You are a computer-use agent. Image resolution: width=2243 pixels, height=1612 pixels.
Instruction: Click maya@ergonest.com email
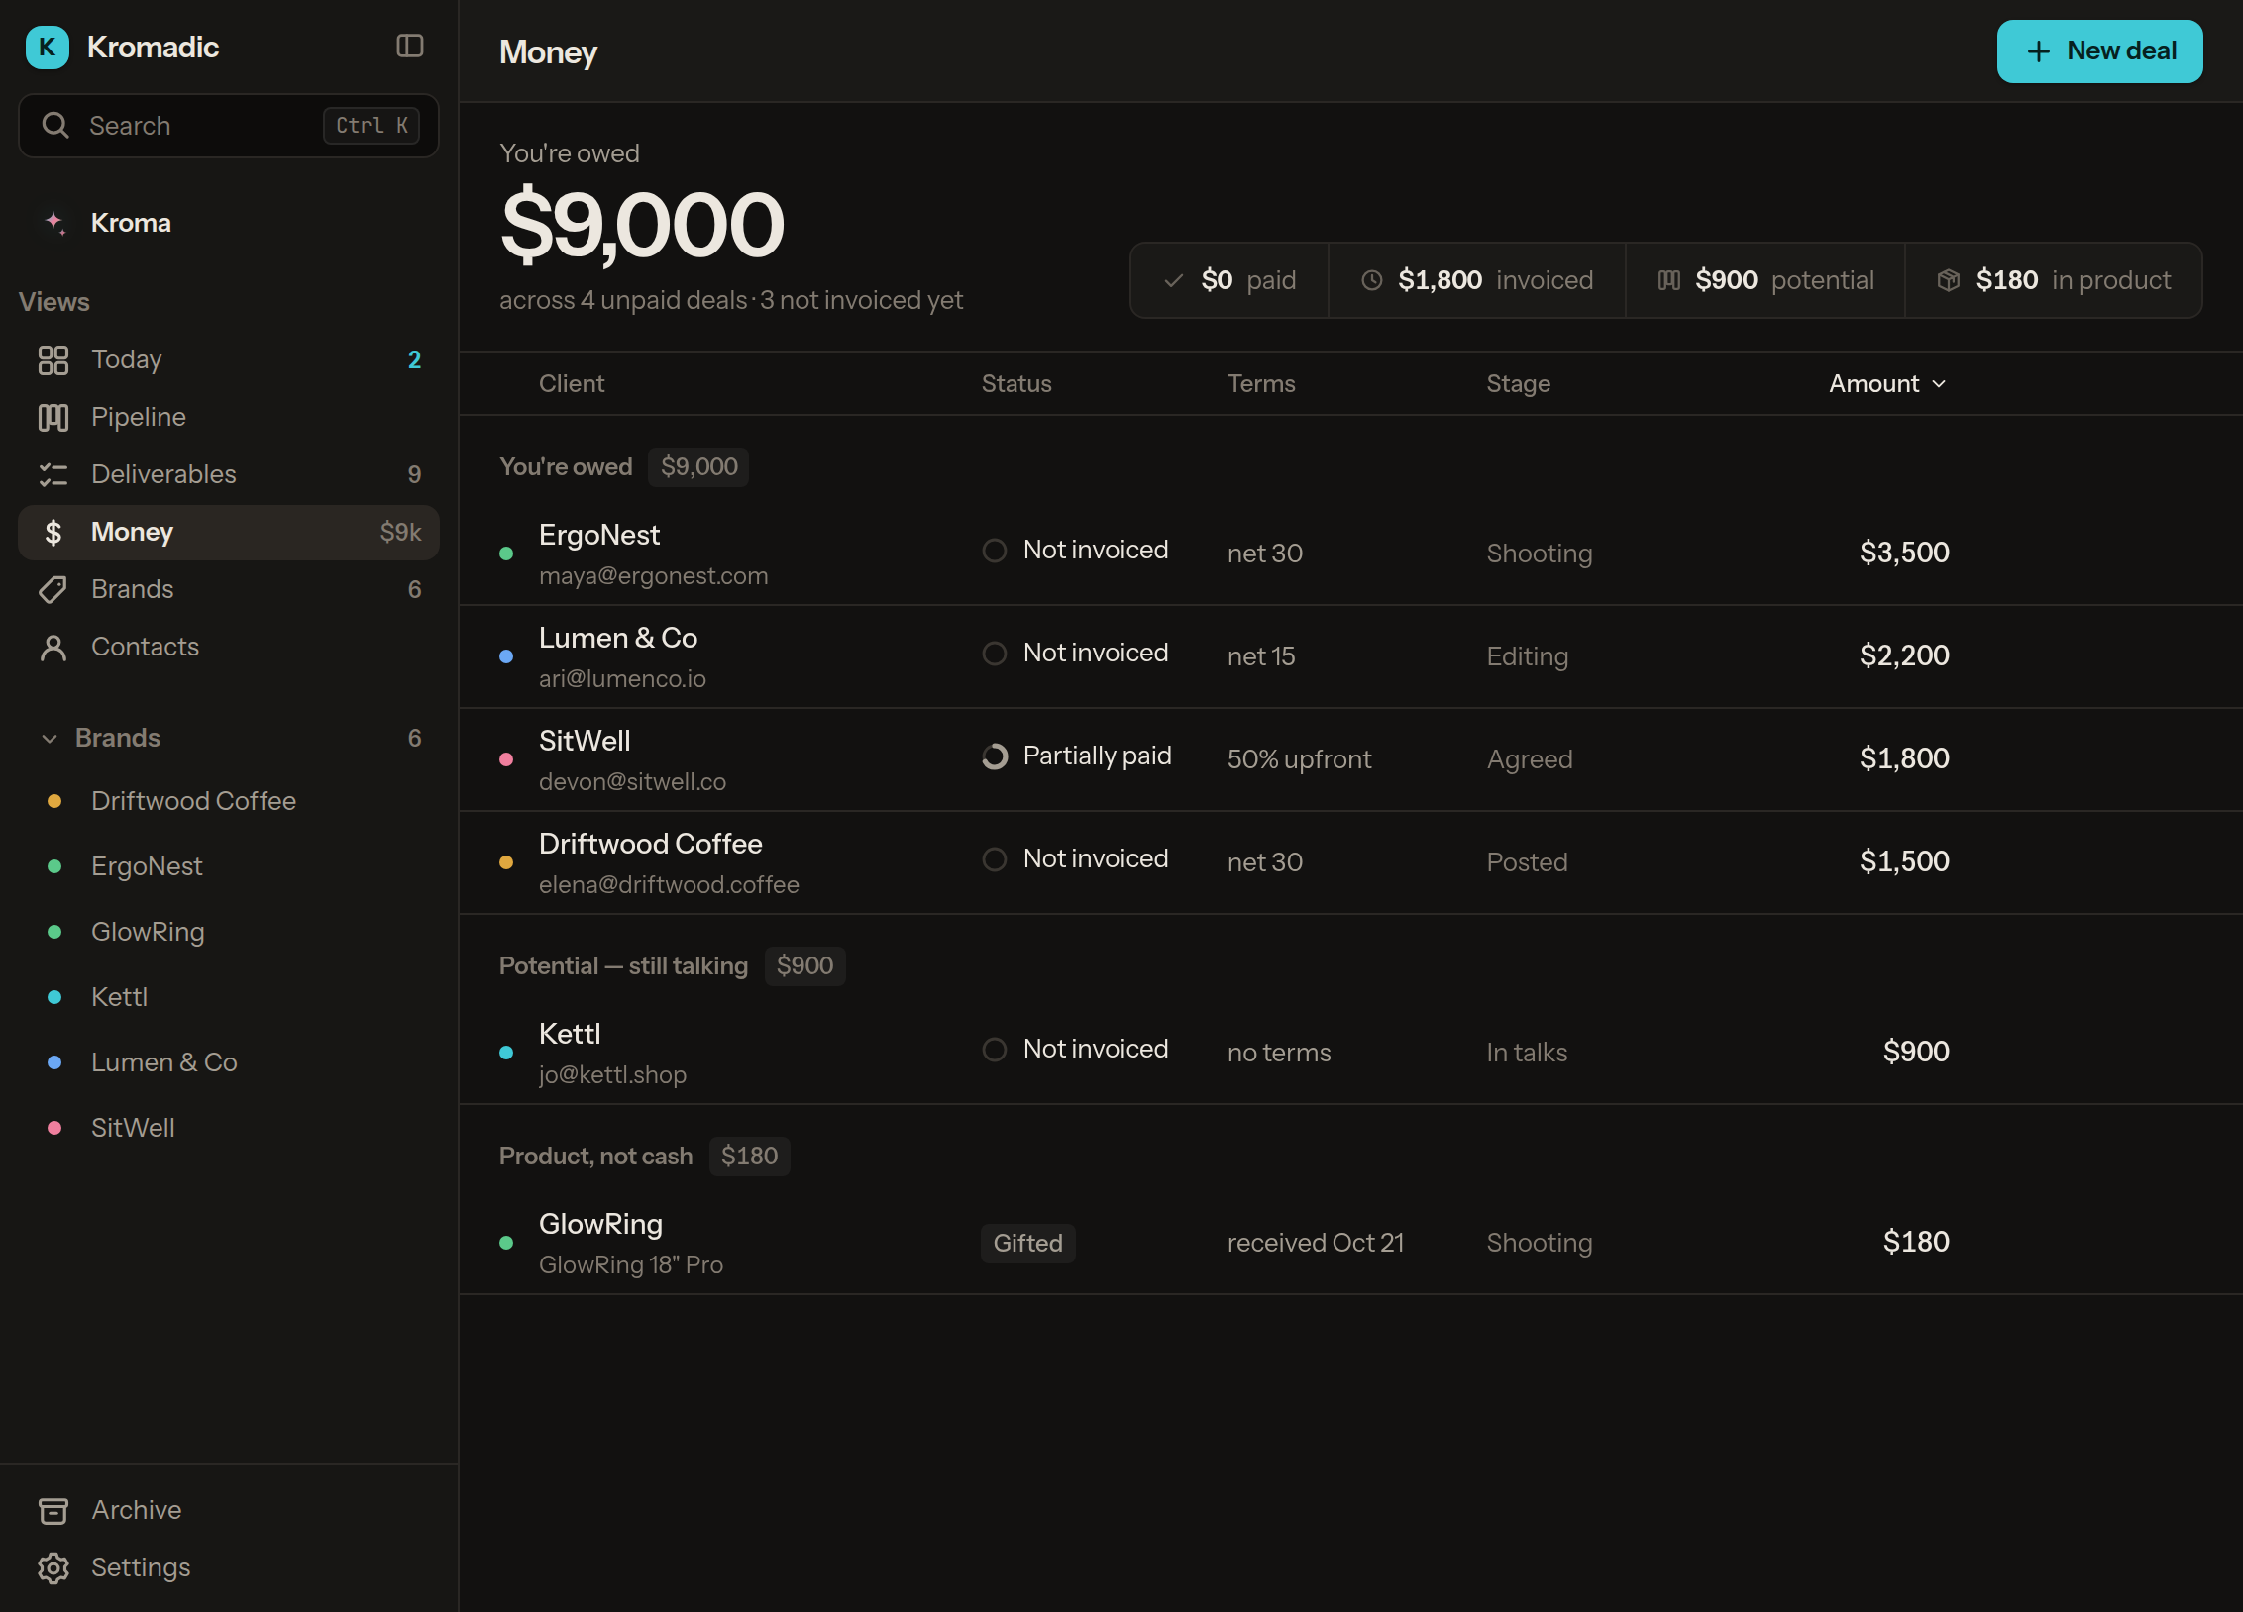tap(654, 576)
